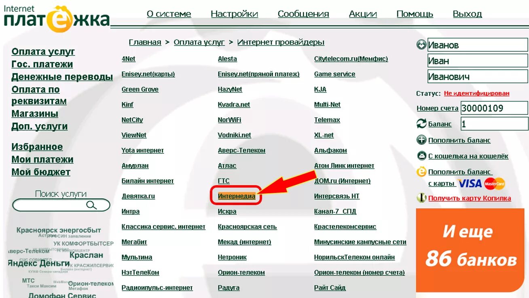The image size is (529, 298).
Task: Select НорильскТелеком онлайн provider
Action: pos(354,257)
